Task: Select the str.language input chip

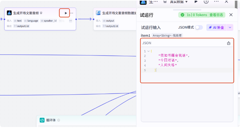Action: (31, 21)
